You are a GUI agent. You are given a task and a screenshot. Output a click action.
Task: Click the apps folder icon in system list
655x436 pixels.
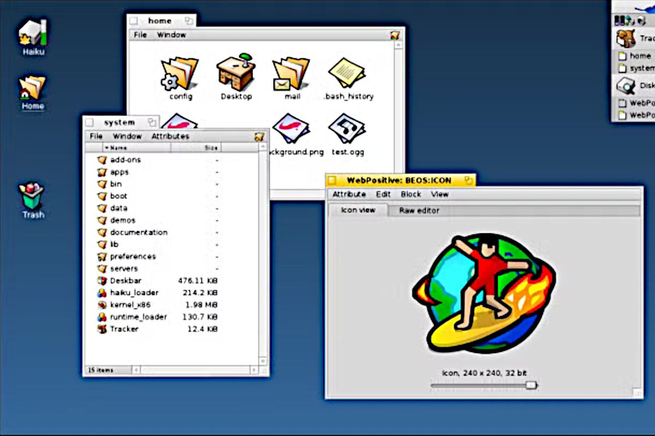click(x=102, y=172)
